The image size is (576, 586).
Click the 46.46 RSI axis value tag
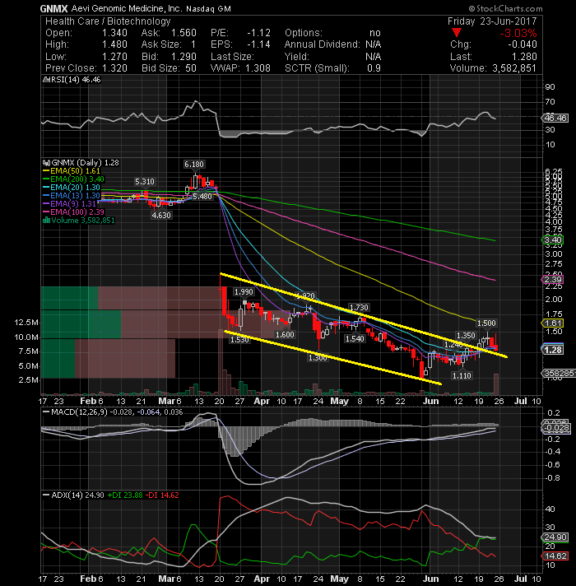[555, 118]
